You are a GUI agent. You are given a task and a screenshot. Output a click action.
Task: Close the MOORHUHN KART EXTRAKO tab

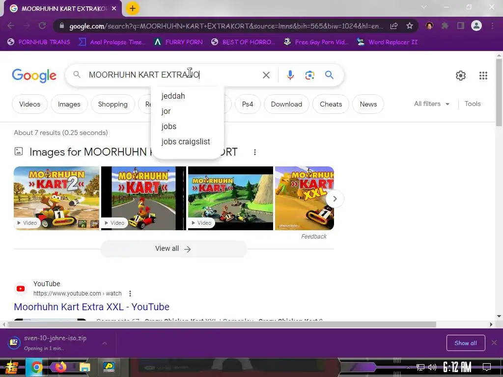coord(114,9)
